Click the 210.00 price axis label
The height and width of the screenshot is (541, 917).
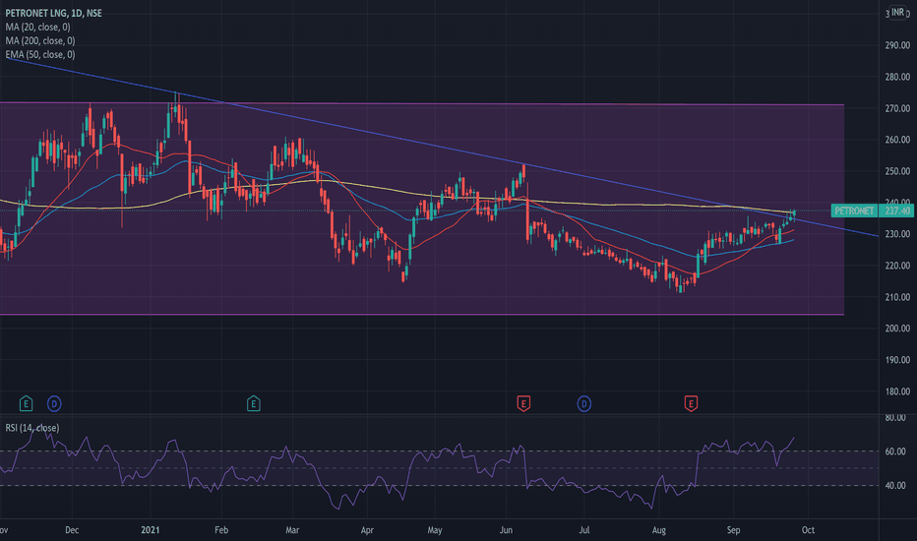click(x=897, y=297)
